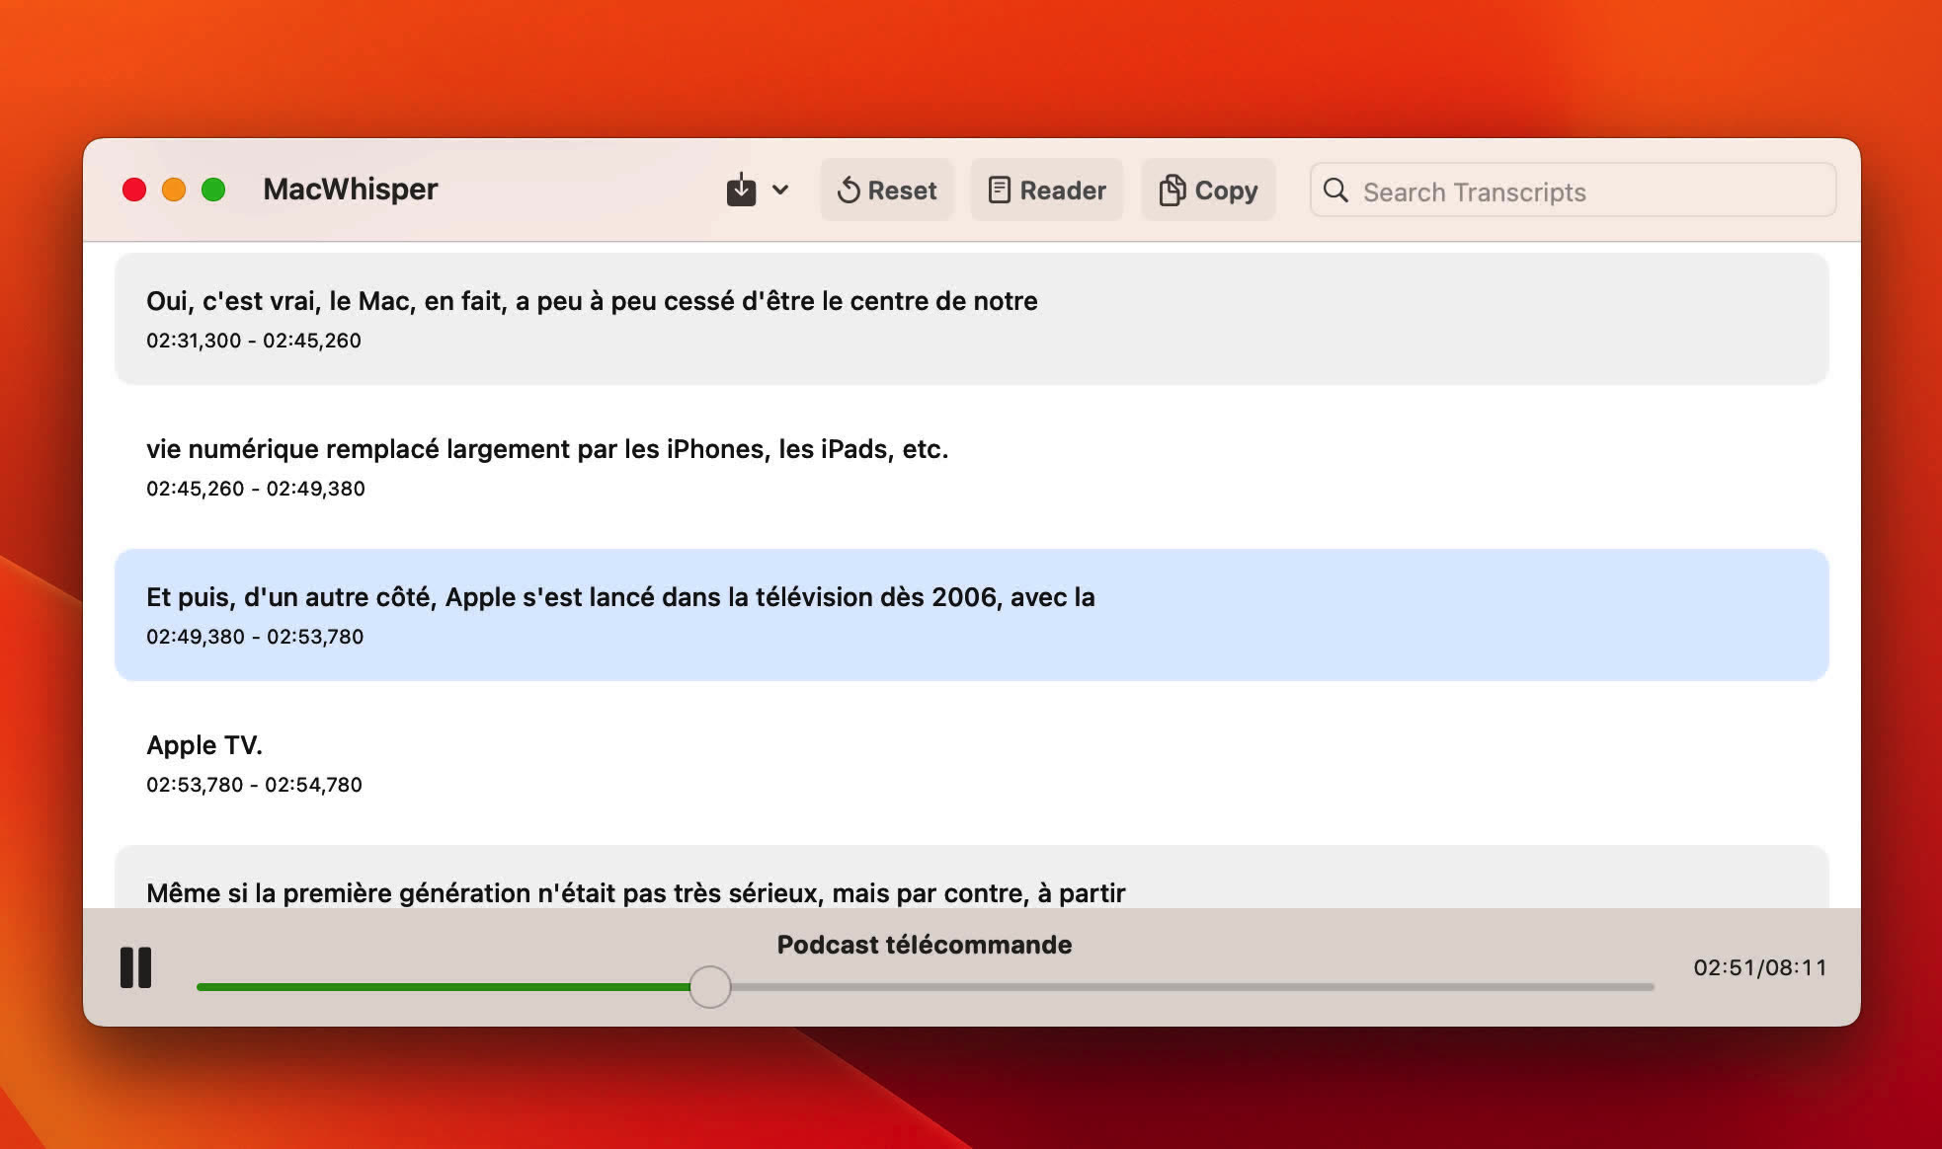Click the magnifying glass in Search Transcripts

point(1335,191)
